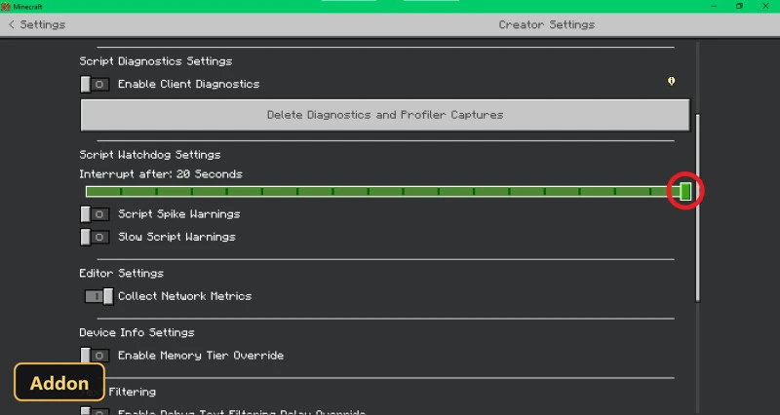Click 'Interrupt after: 20 Seconds' label
Screen dimensions: 780x415
point(161,174)
